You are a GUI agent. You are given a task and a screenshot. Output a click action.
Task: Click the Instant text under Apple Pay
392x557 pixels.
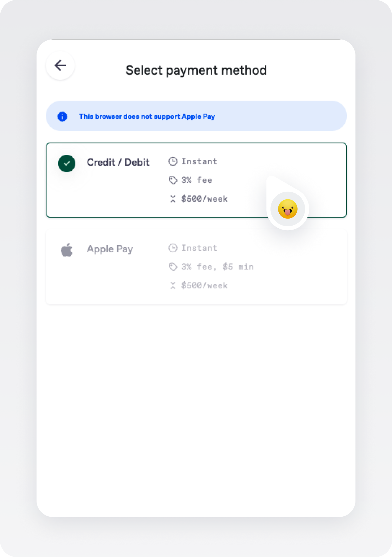pos(199,248)
